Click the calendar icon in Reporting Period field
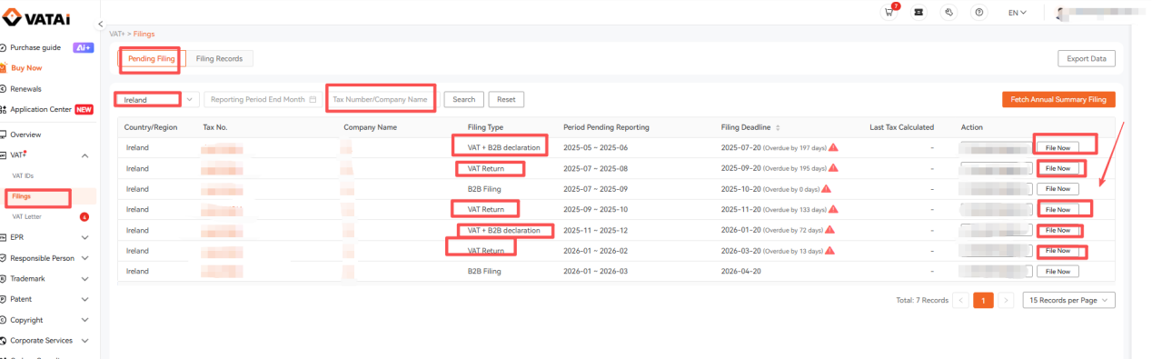The height and width of the screenshot is (359, 1152). pos(313,99)
